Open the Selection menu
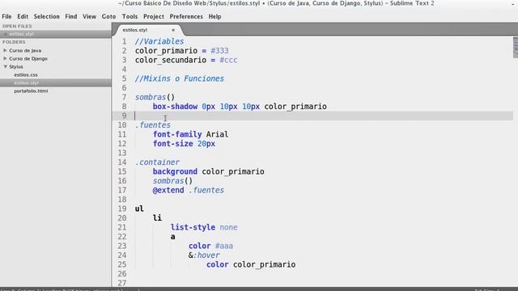 coord(47,16)
